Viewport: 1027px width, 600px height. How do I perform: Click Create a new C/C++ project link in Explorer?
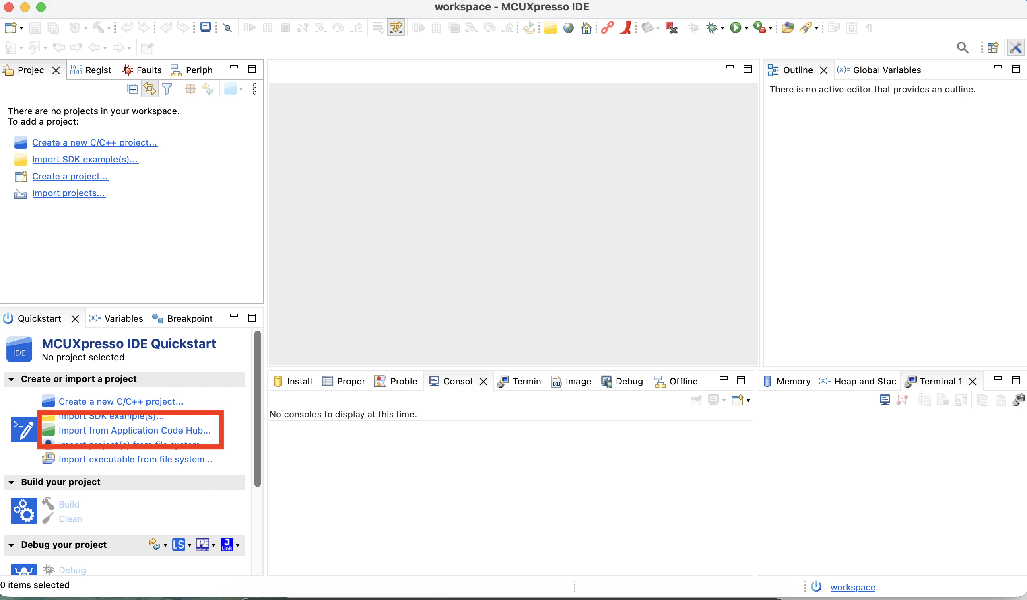point(95,143)
